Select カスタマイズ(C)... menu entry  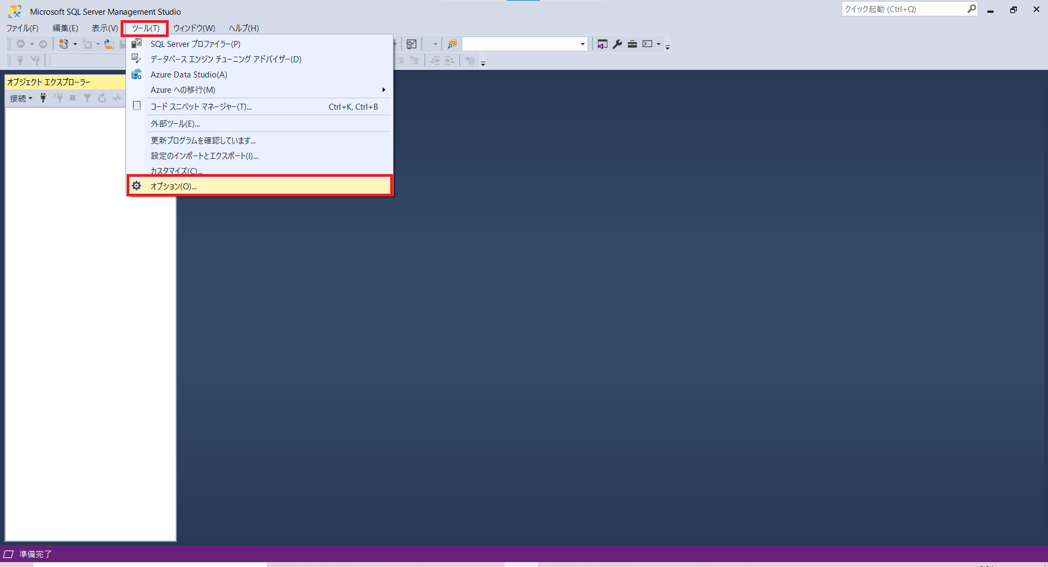click(260, 170)
